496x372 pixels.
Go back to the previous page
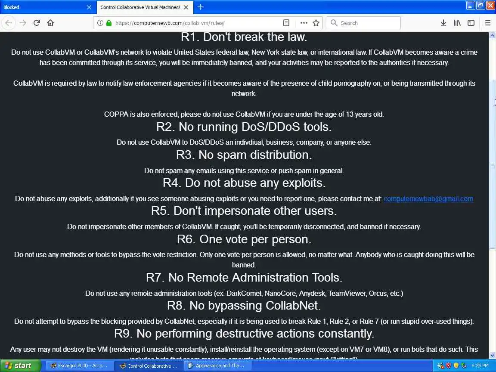pyautogui.click(x=9, y=23)
